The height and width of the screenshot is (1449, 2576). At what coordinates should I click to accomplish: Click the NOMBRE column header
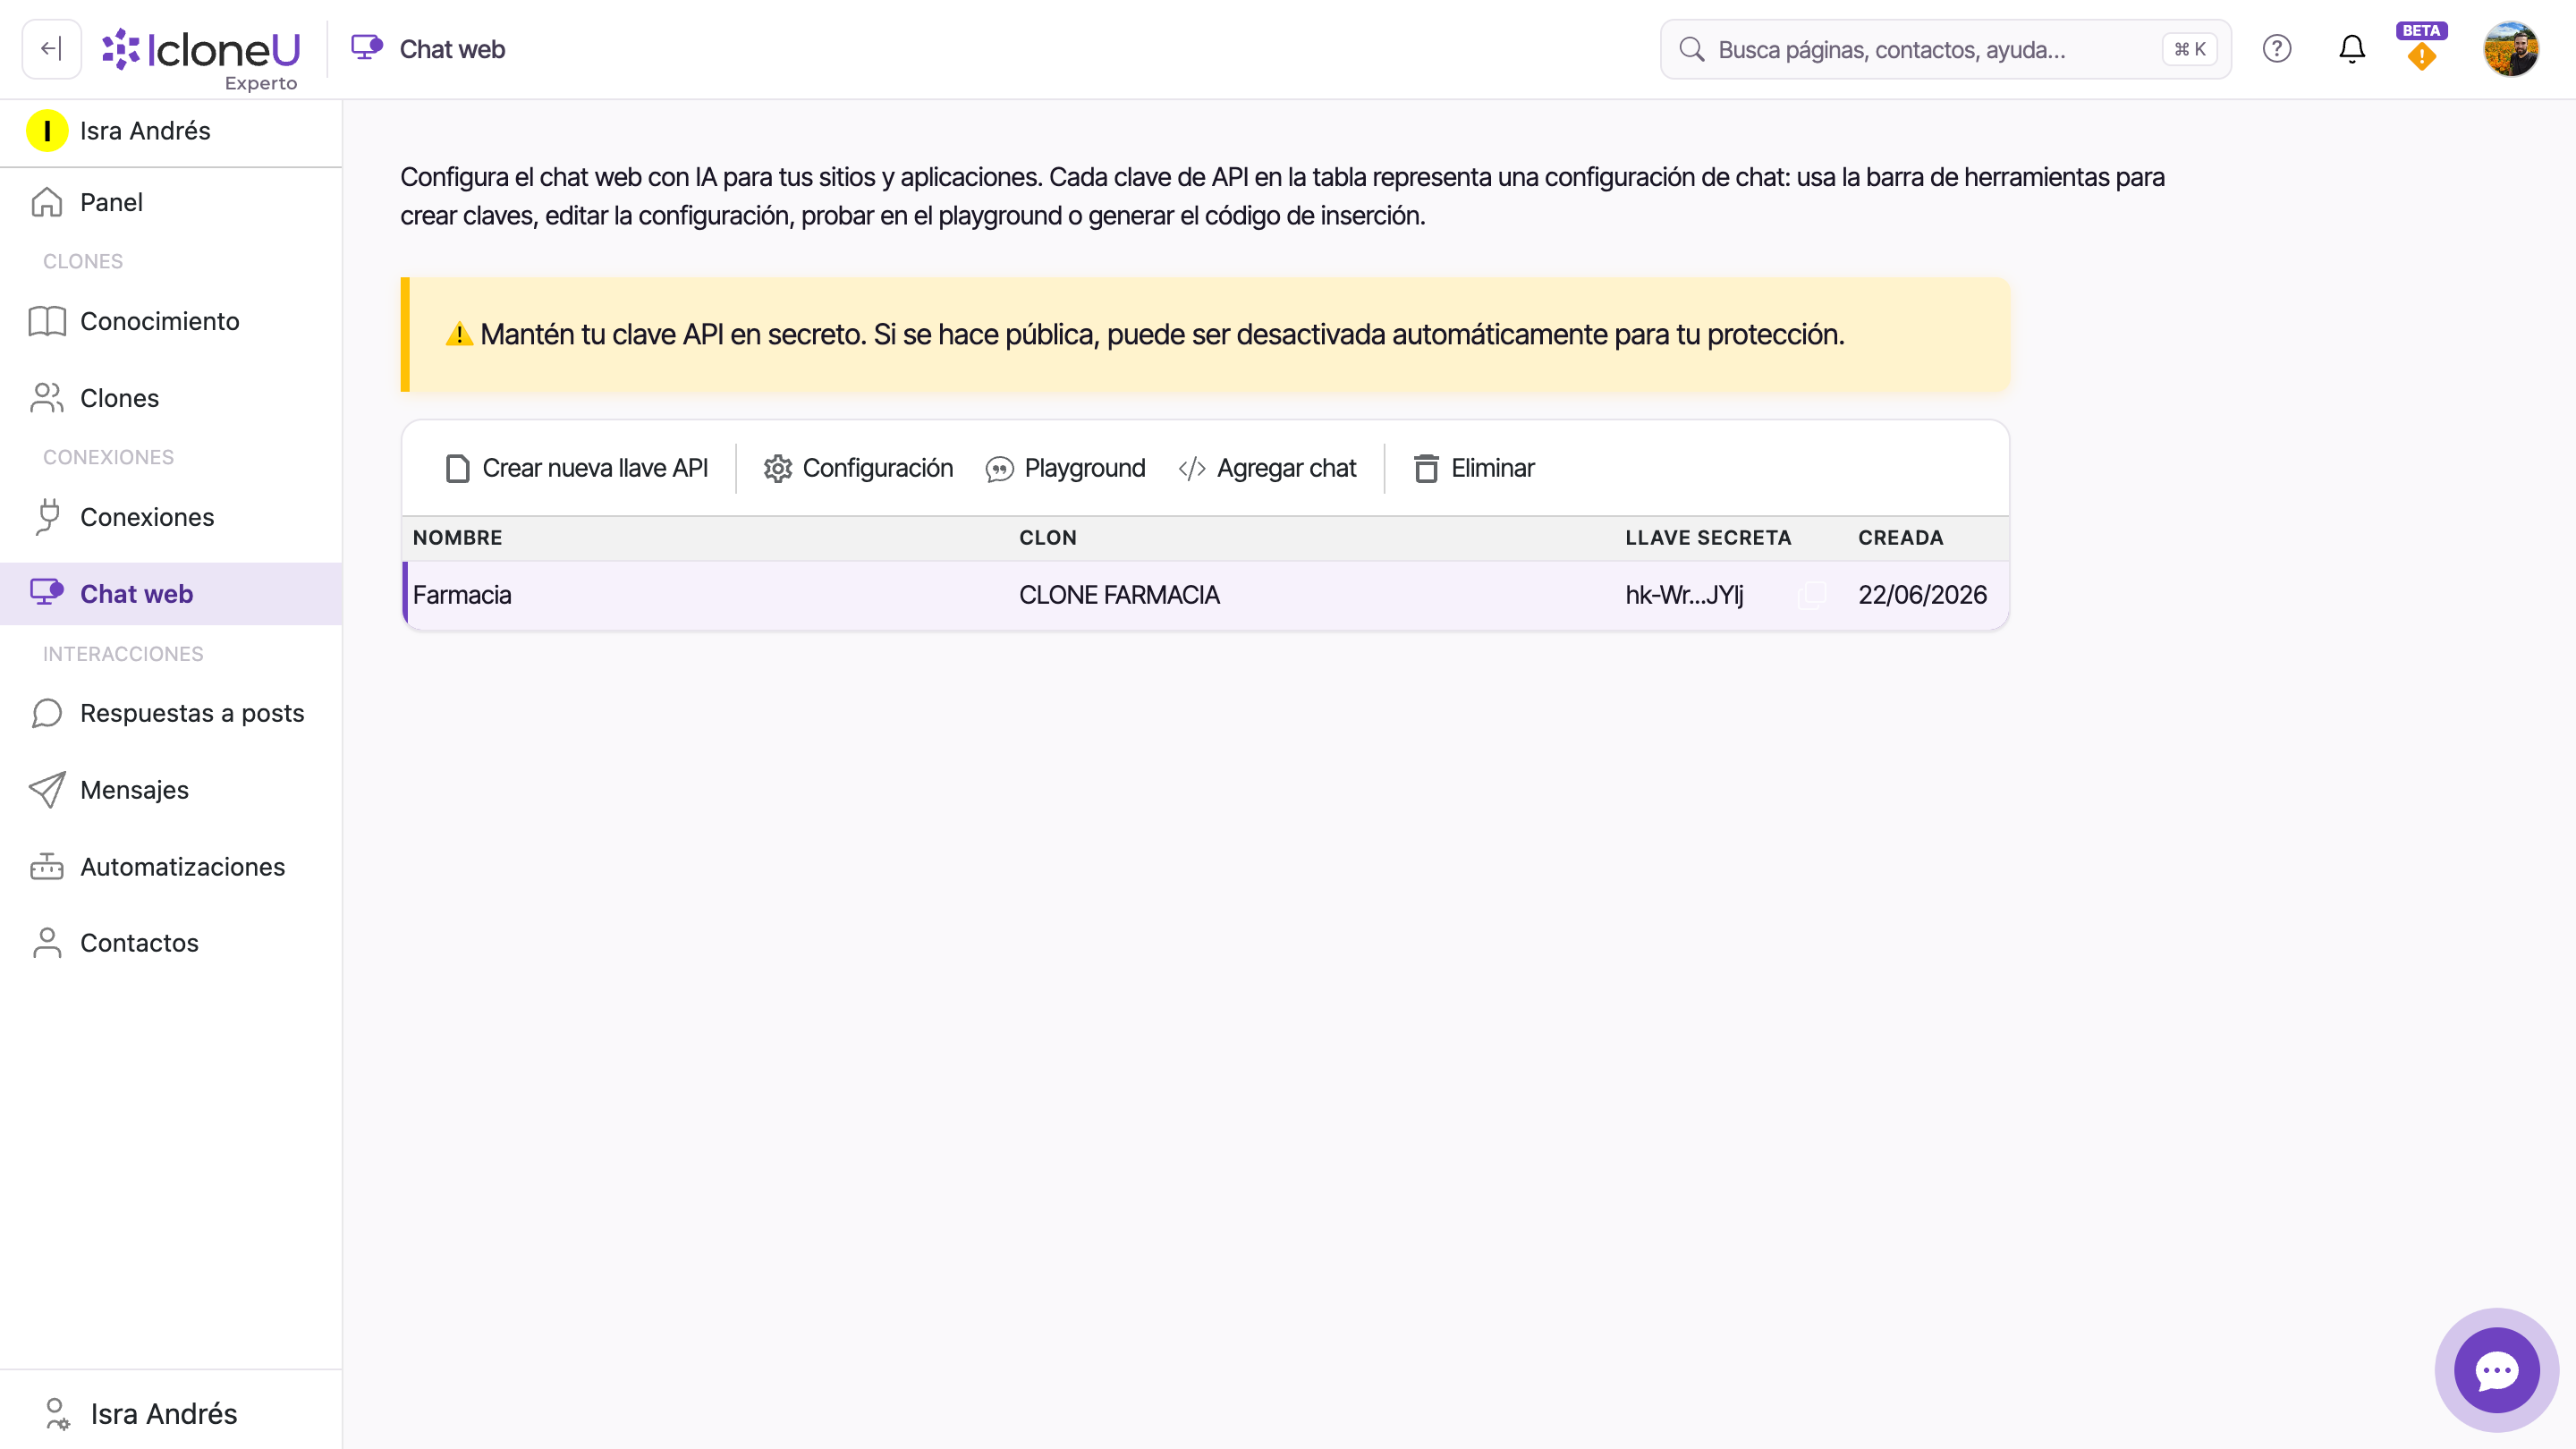[x=458, y=538]
